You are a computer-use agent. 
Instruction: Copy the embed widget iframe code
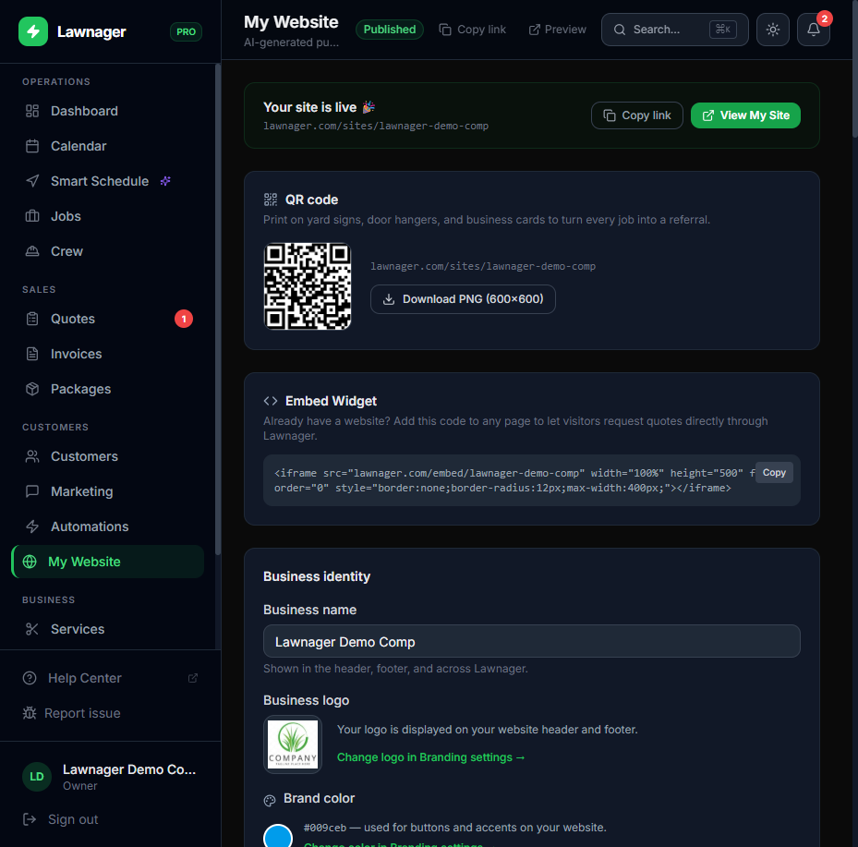tap(774, 473)
